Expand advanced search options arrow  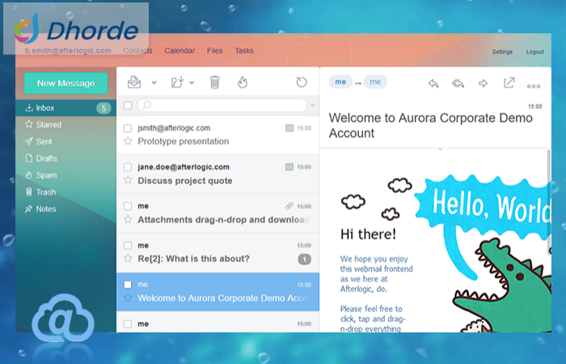pos(313,105)
